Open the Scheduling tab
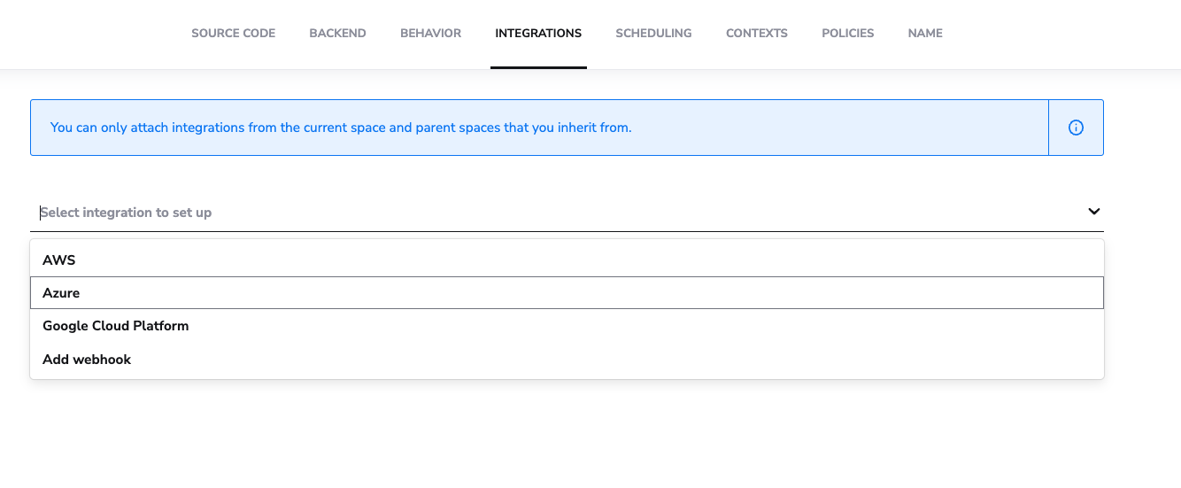Viewport: 1181px width, 488px height. (x=653, y=34)
